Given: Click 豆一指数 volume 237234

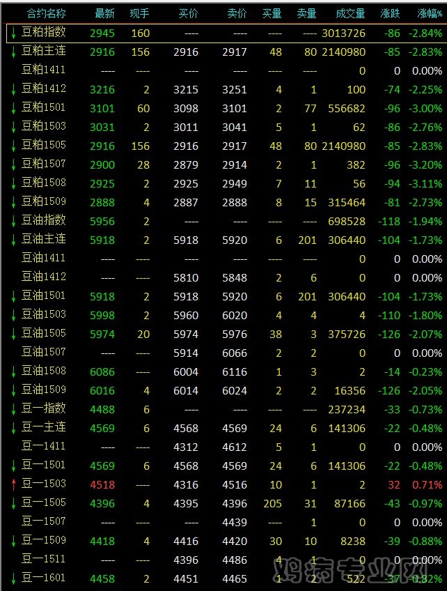Looking at the screenshot, I should coord(347,410).
